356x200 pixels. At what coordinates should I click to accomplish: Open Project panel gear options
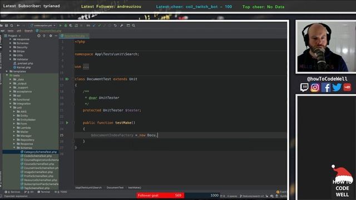tap(51, 36)
